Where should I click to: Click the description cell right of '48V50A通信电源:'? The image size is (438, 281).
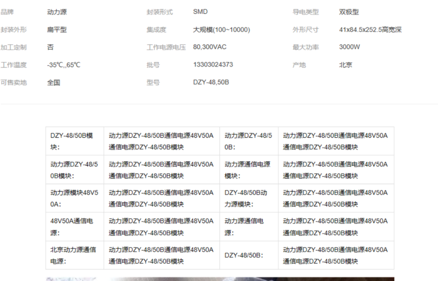pyautogui.click(x=162, y=227)
